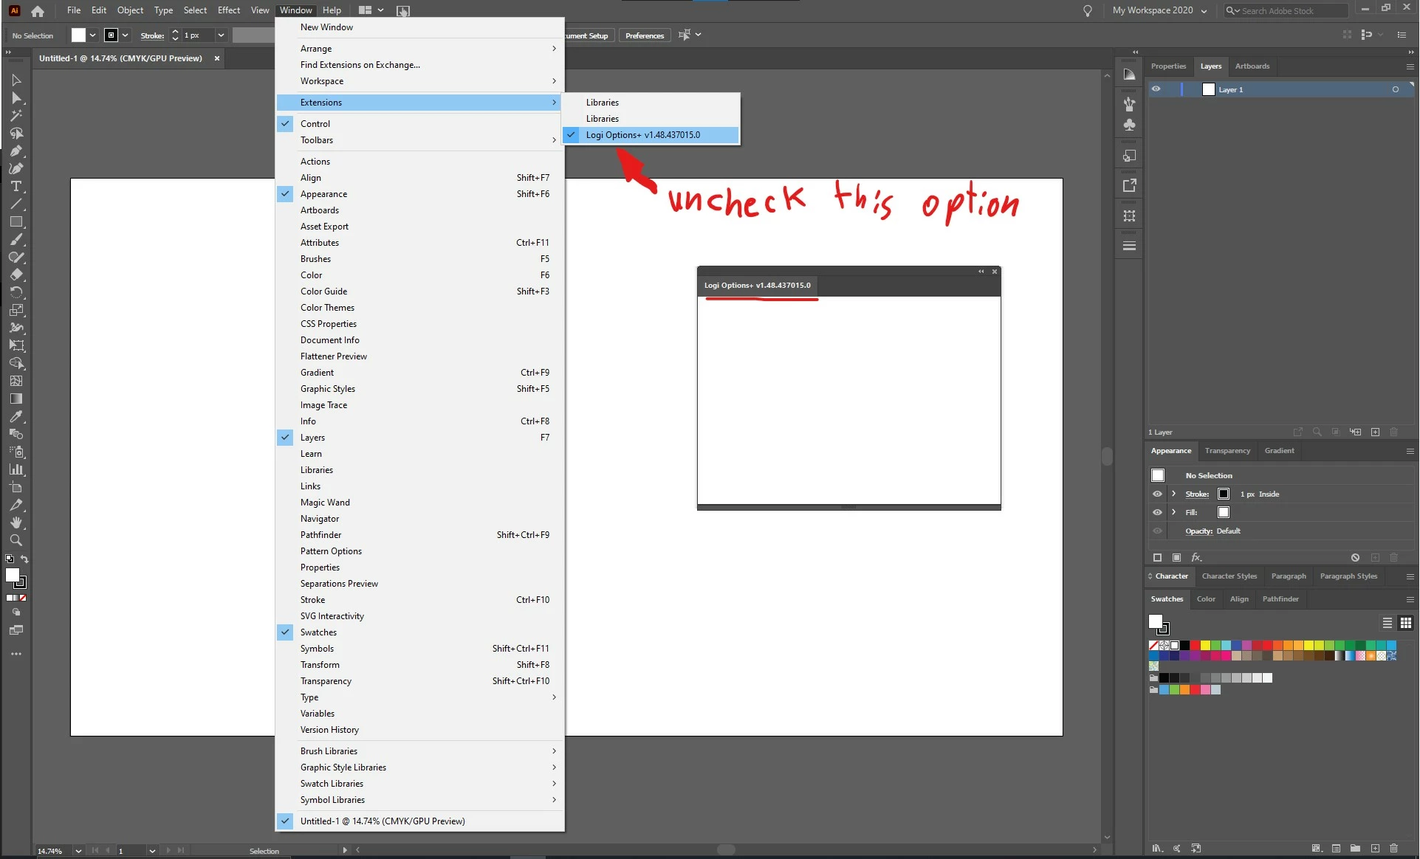Screen dimensions: 1420x859
Task: Uncheck Logi Options+ extension entry
Action: click(x=642, y=135)
